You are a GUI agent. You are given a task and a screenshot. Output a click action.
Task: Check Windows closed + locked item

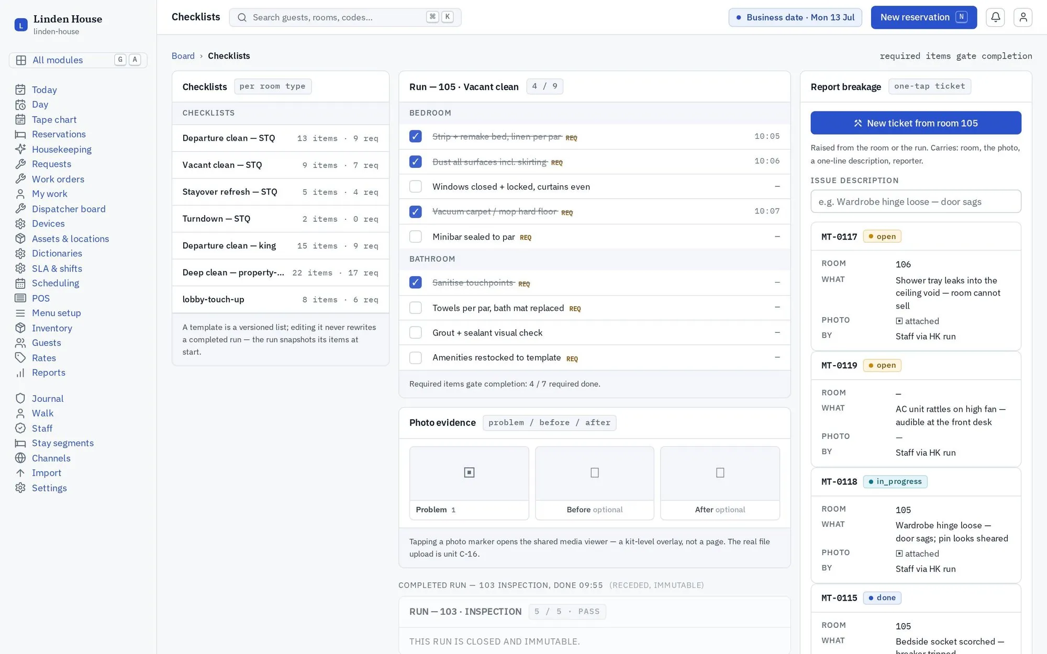coord(415,186)
